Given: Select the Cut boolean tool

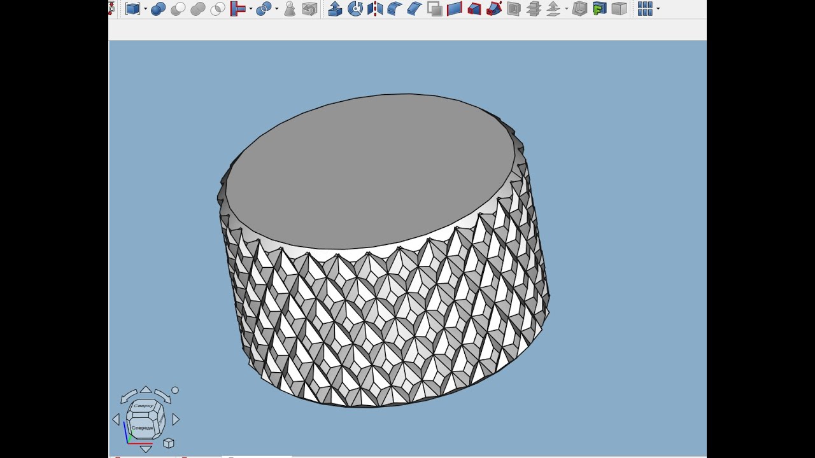Looking at the screenshot, I should (178, 8).
